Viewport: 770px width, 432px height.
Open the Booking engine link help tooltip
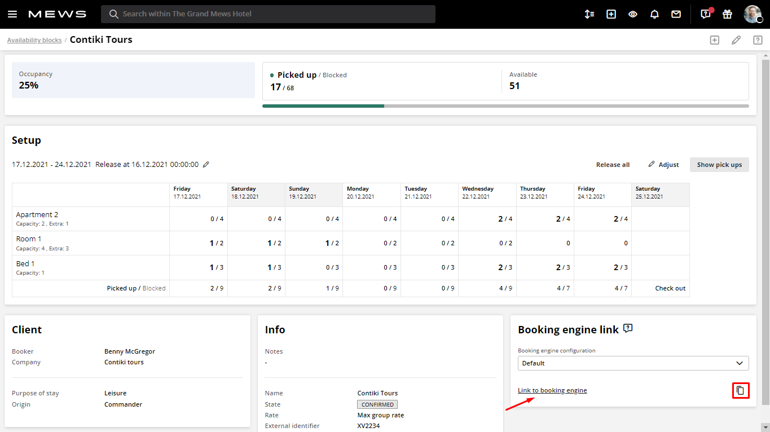(x=628, y=329)
